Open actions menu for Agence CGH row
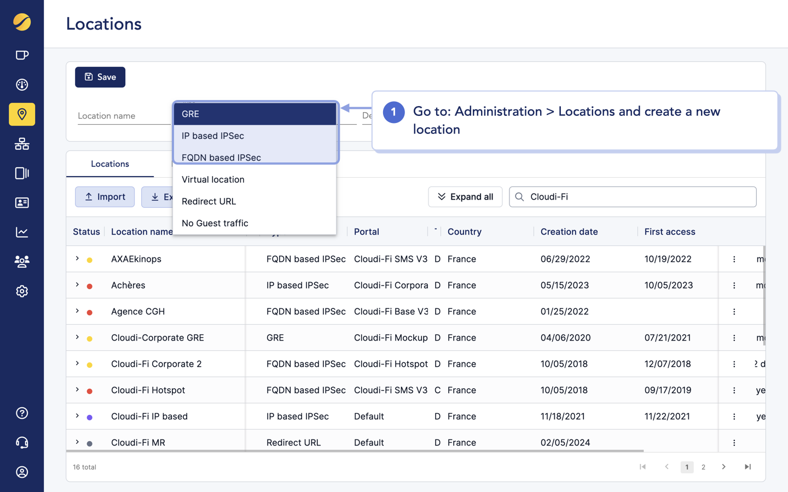This screenshot has height=492, width=788. click(x=734, y=312)
